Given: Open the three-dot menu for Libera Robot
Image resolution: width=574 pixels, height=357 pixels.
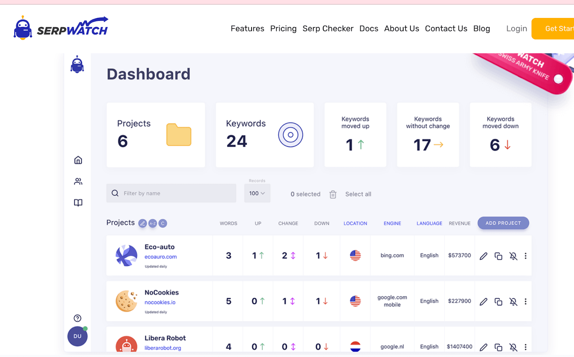Looking at the screenshot, I should tap(526, 347).
